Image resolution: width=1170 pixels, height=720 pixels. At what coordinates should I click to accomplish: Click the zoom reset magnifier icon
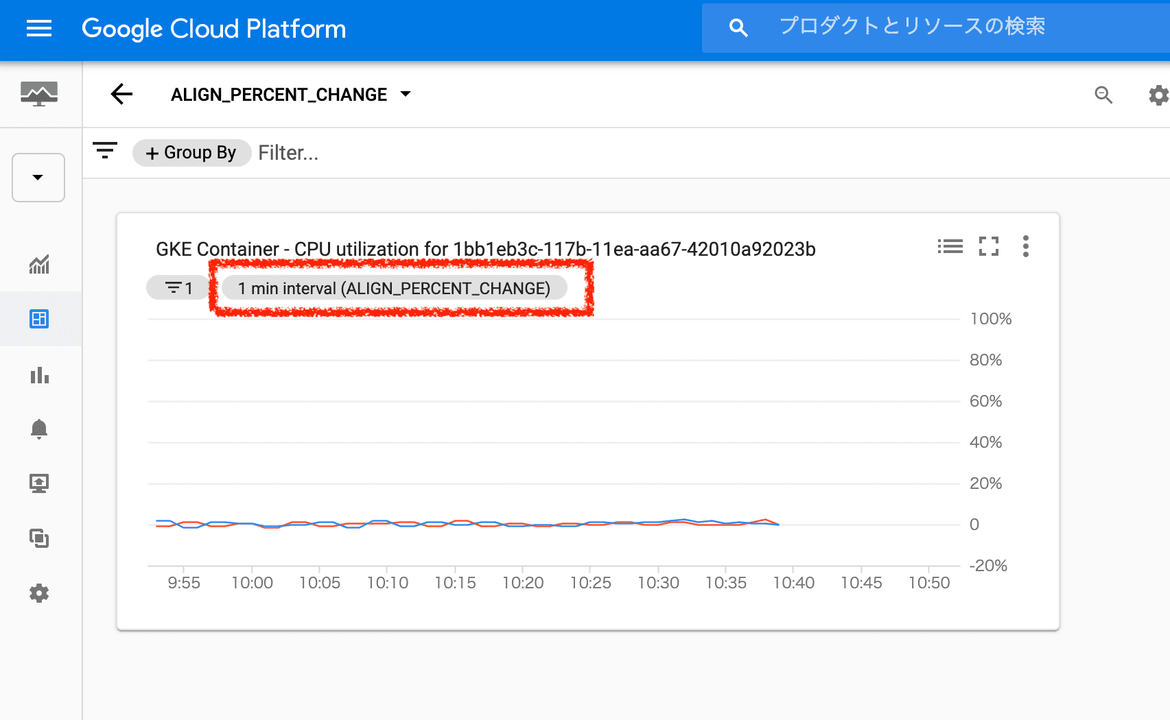tap(1103, 95)
